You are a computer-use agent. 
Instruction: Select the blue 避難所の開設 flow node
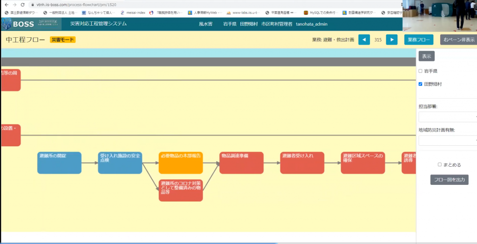tap(59, 163)
